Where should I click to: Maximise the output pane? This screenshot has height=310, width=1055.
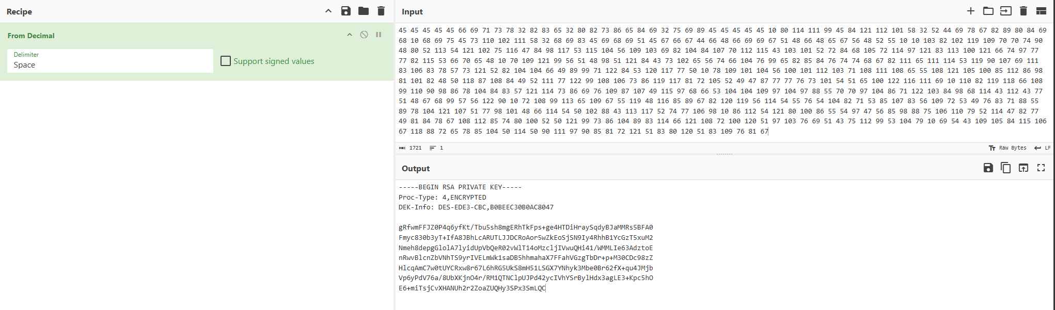click(1041, 168)
